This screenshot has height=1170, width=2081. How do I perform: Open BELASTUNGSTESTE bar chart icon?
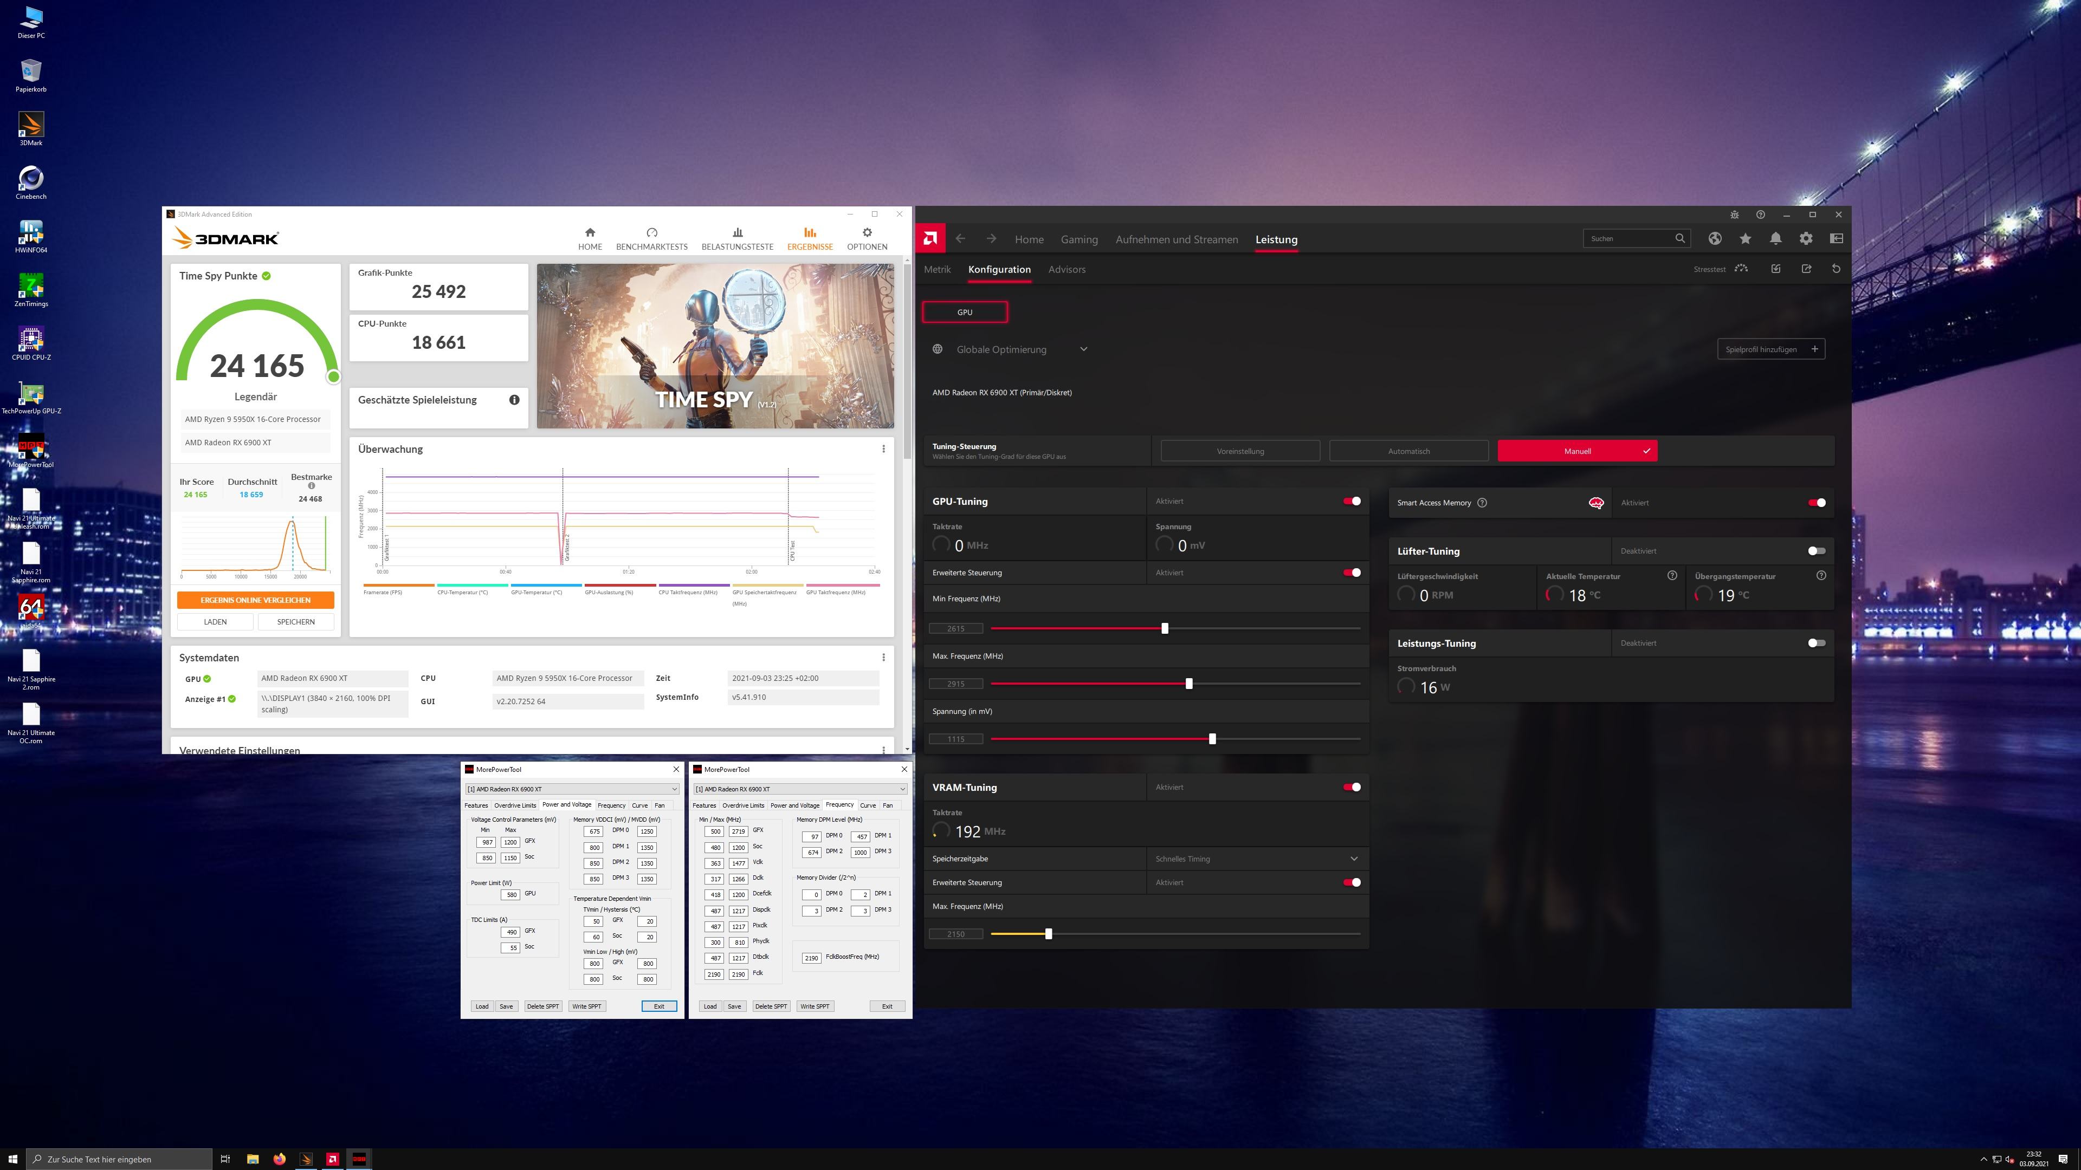(738, 232)
